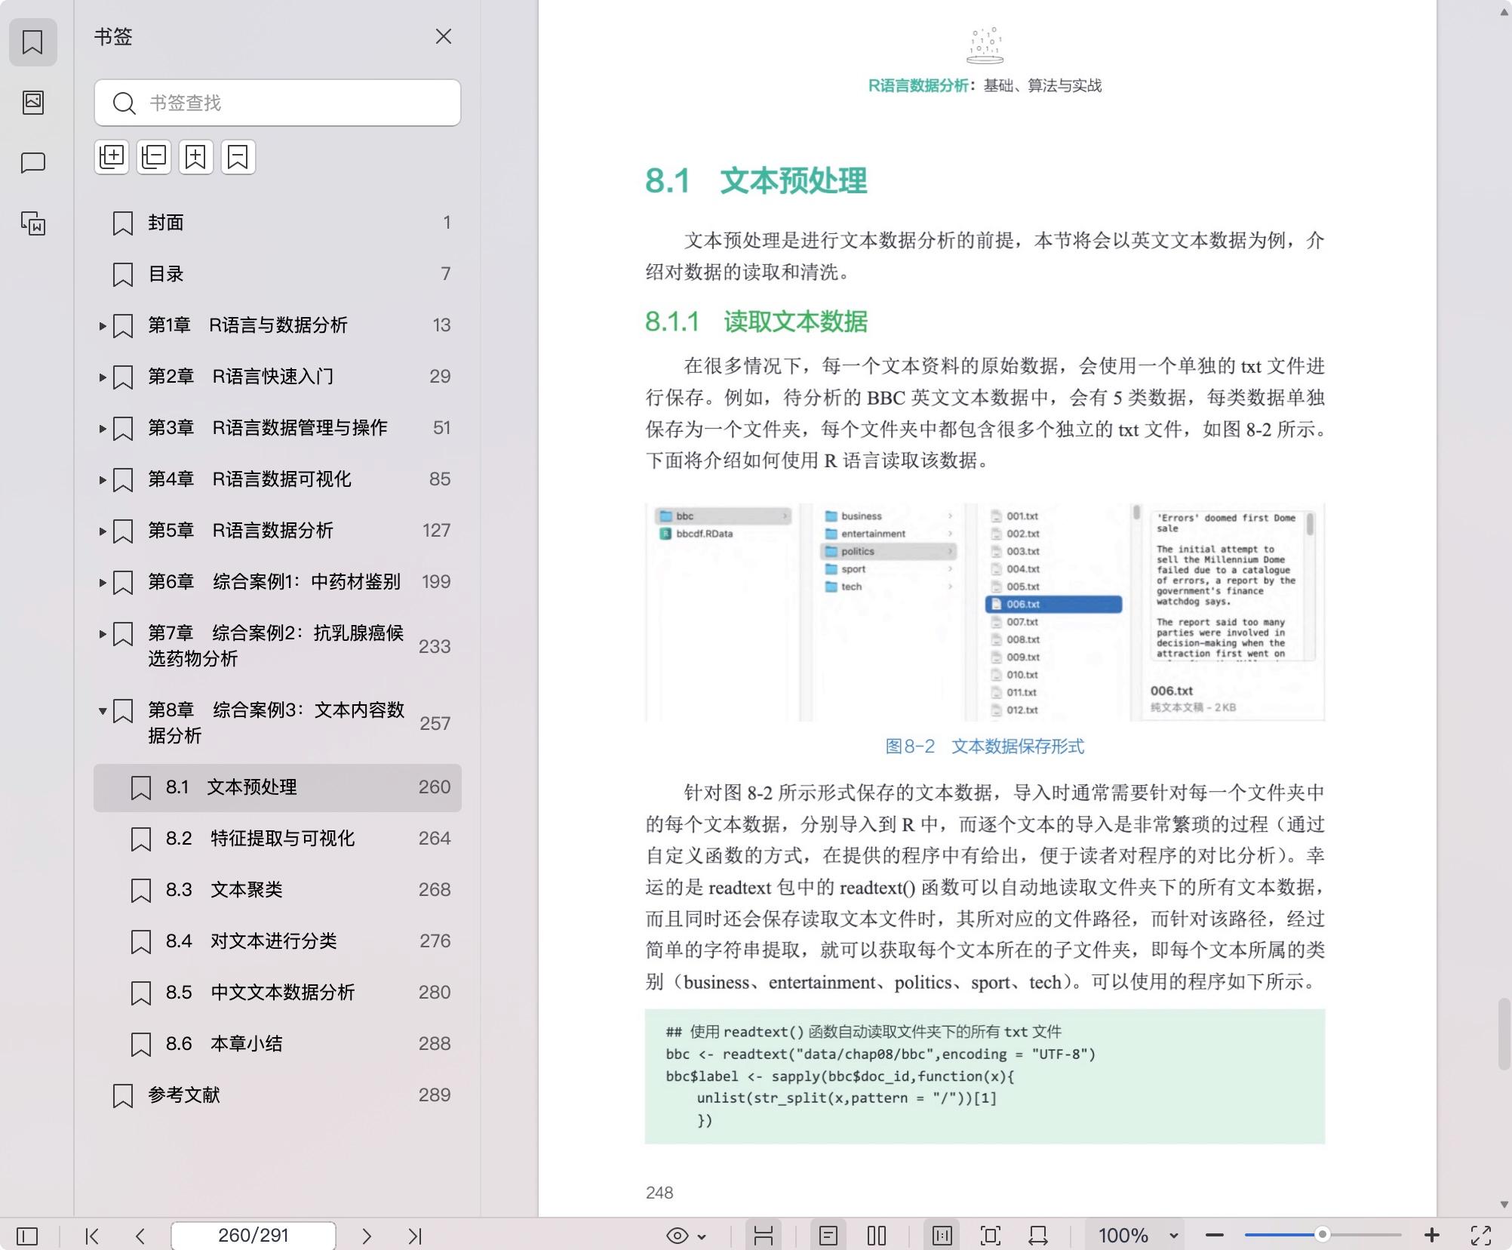Switch to two-page view
This screenshot has height=1250, width=1512.
coord(877,1236)
